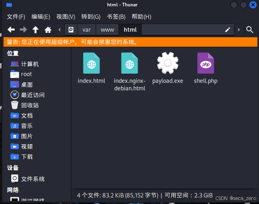The image size is (259, 204).
Task: Navigate to var in path bar
Action: [x=86, y=30]
